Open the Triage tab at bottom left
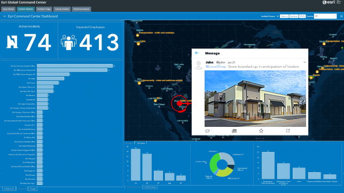The height and width of the screenshot is (193, 344). [x=33, y=189]
